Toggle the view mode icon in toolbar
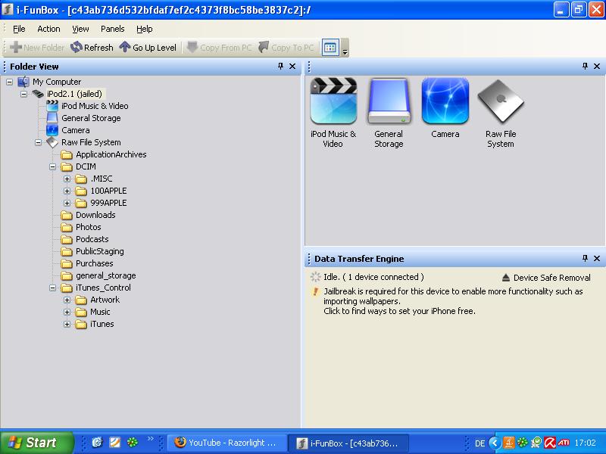This screenshot has width=606, height=454. pos(330,48)
